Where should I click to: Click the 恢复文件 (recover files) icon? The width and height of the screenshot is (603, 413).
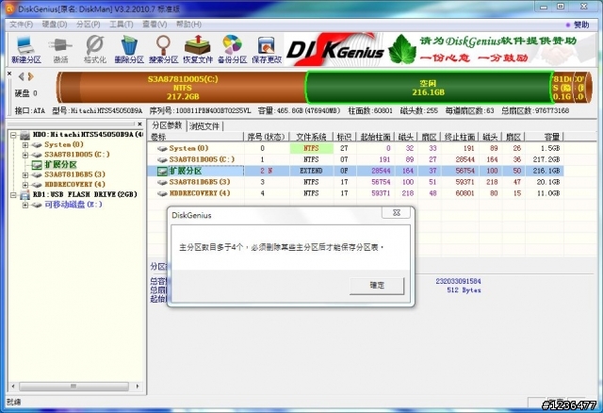click(198, 49)
